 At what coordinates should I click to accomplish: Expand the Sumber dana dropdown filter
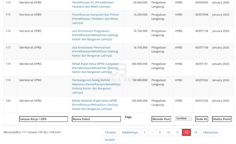pos(183,119)
